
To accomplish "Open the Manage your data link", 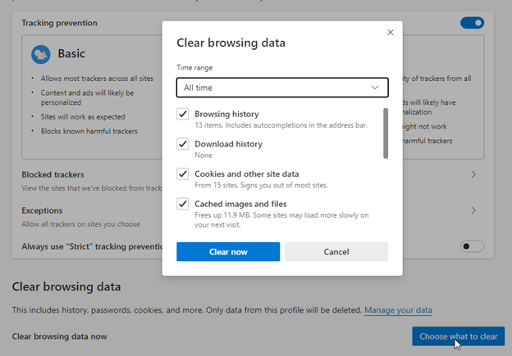I will coord(398,310).
